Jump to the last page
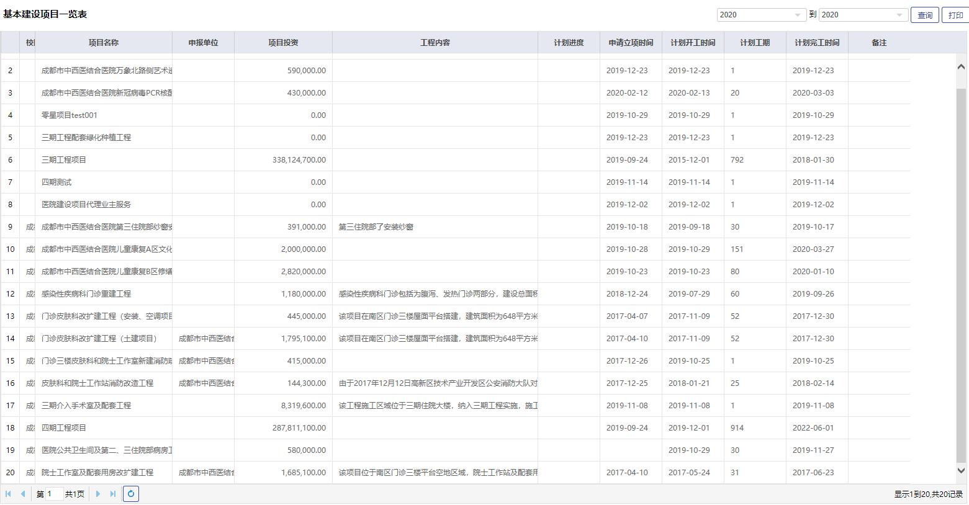The height and width of the screenshot is (505, 969). click(113, 494)
